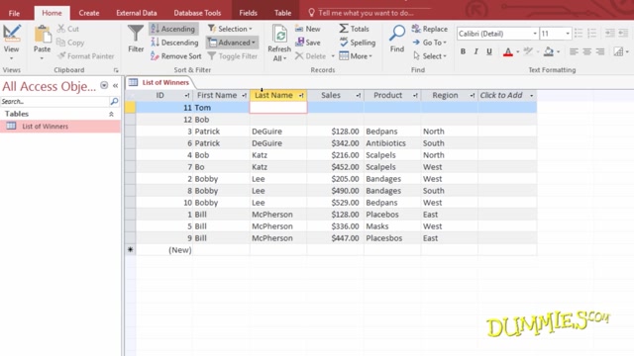
Task: Click the Product column header
Action: coord(392,96)
